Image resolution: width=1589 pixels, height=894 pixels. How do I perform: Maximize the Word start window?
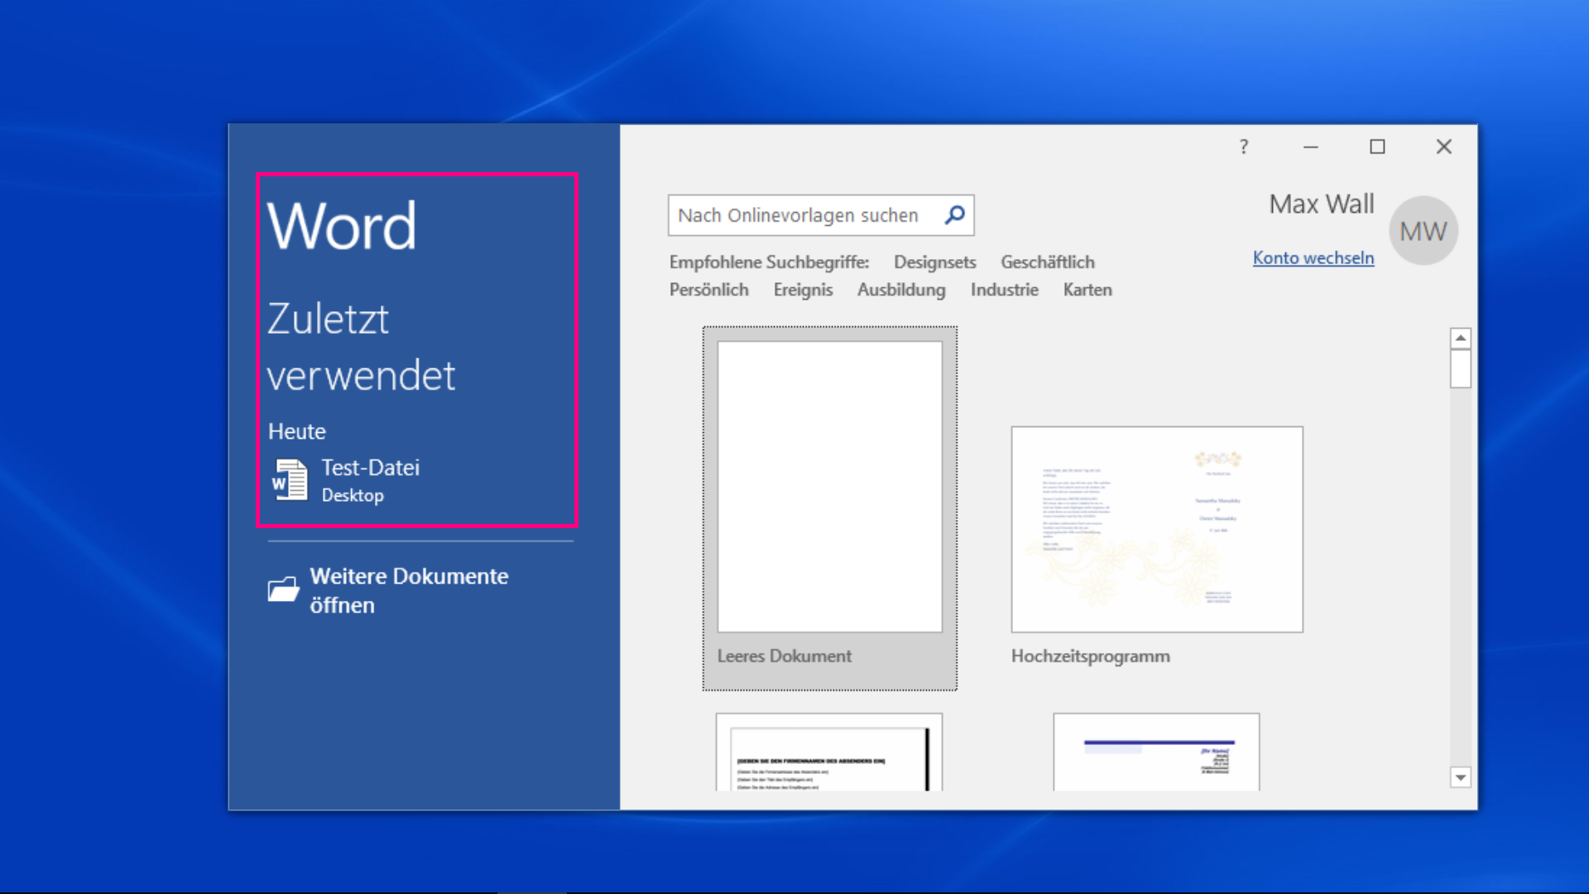pyautogui.click(x=1377, y=147)
